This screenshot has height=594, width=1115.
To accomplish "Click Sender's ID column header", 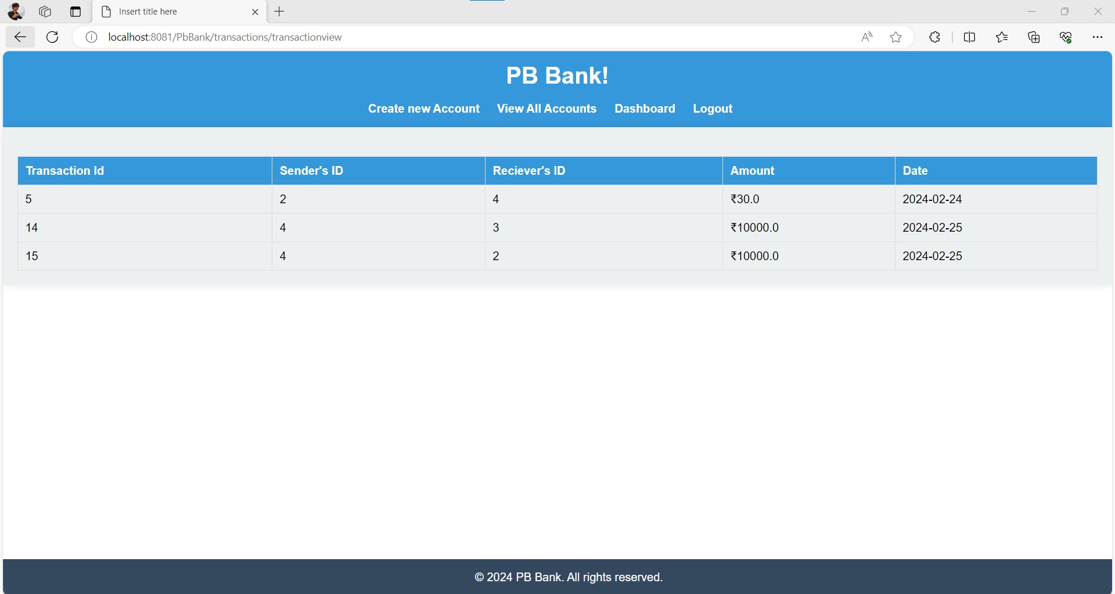I will point(379,171).
